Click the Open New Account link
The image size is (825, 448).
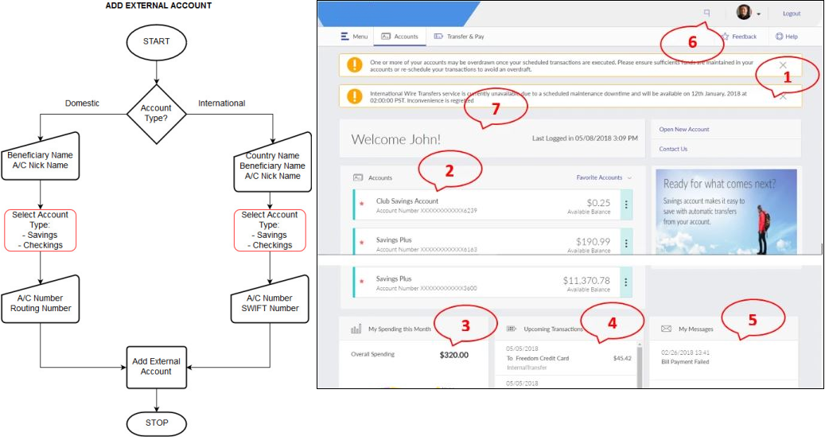click(684, 129)
